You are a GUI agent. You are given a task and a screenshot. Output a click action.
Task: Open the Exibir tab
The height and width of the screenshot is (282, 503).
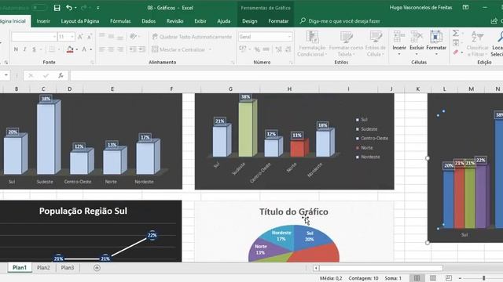pos(200,21)
